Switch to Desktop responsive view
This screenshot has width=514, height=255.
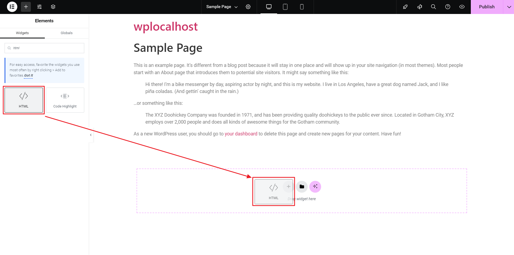pyautogui.click(x=269, y=7)
